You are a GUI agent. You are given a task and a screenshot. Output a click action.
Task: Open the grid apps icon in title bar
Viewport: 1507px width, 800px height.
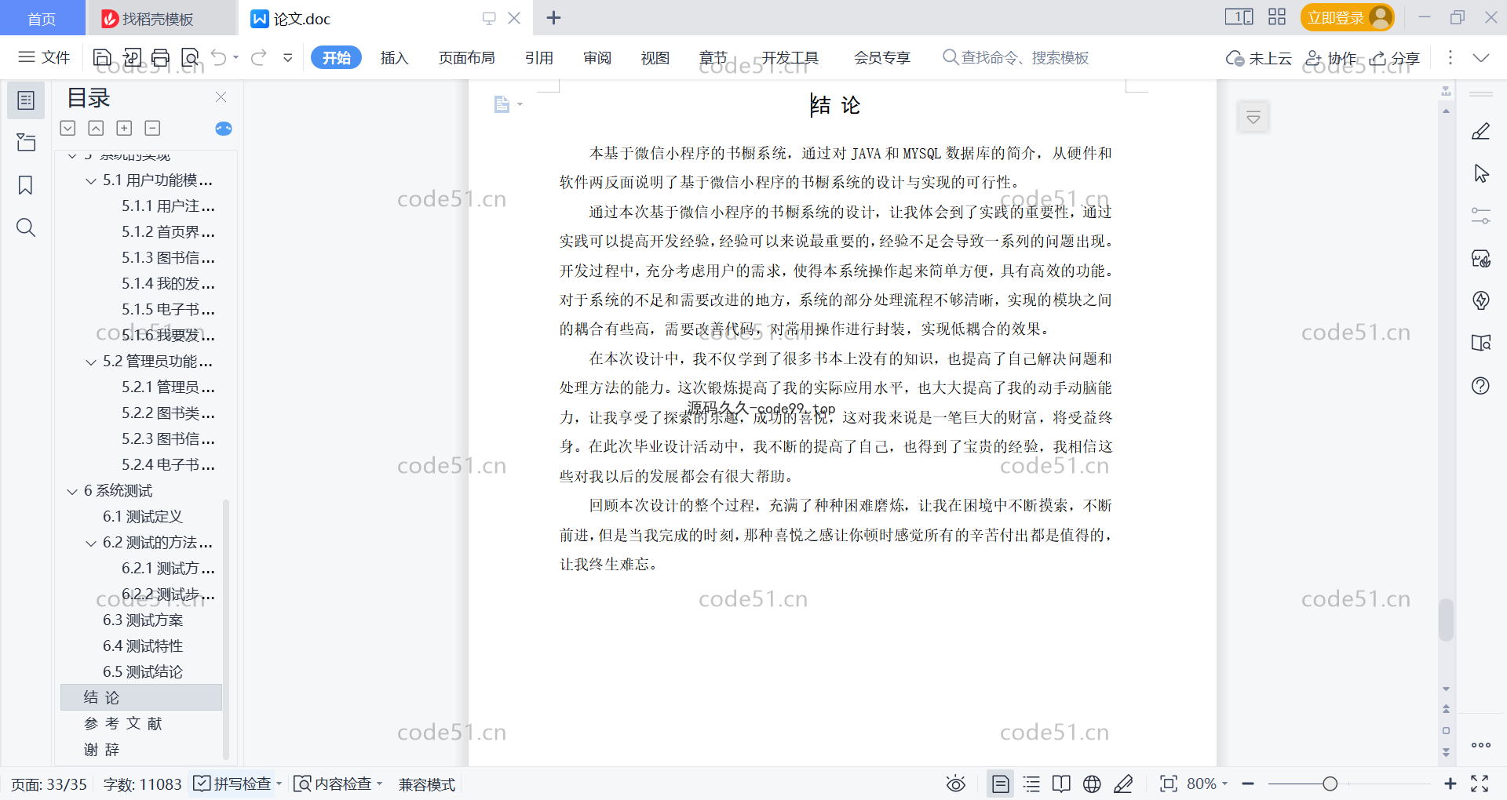point(1277,17)
